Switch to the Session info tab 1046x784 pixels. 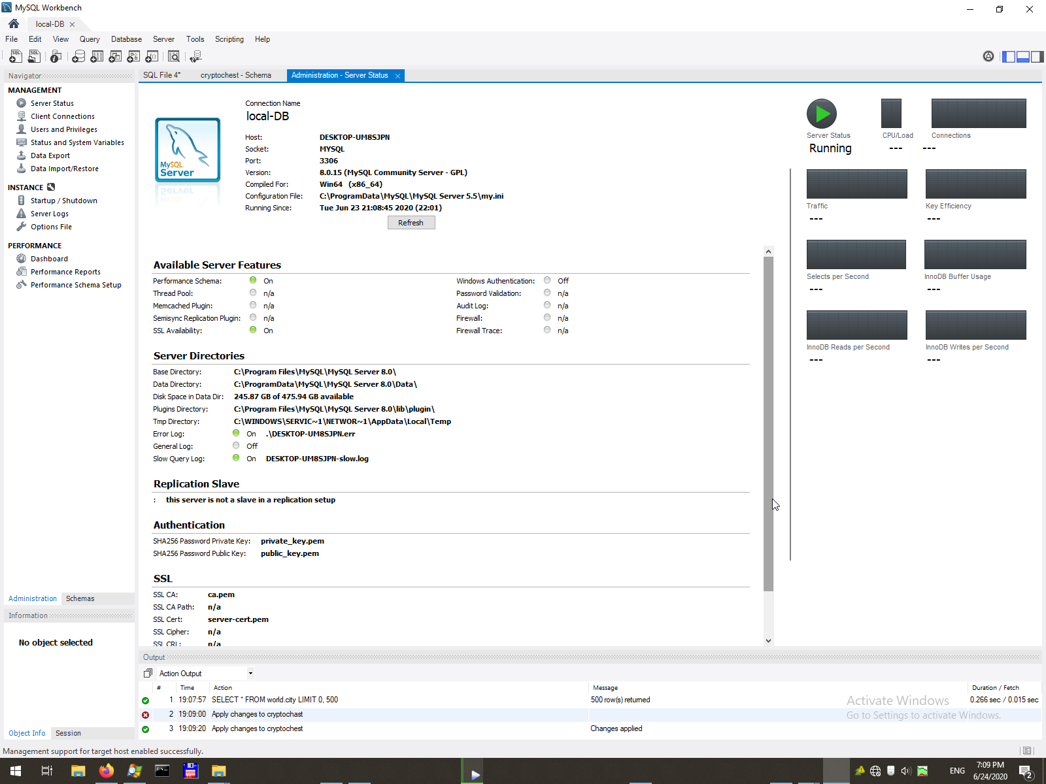click(x=69, y=733)
